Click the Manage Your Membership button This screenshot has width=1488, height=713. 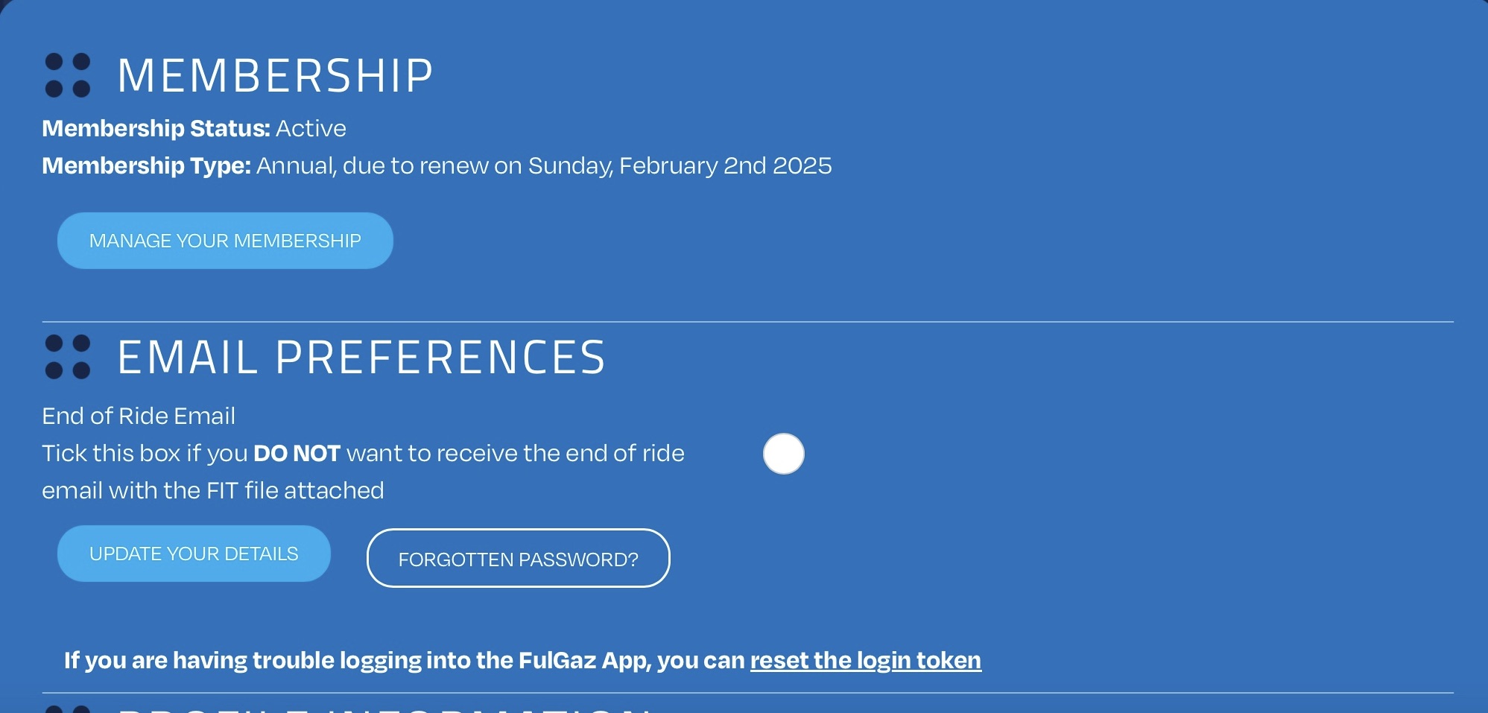point(225,241)
